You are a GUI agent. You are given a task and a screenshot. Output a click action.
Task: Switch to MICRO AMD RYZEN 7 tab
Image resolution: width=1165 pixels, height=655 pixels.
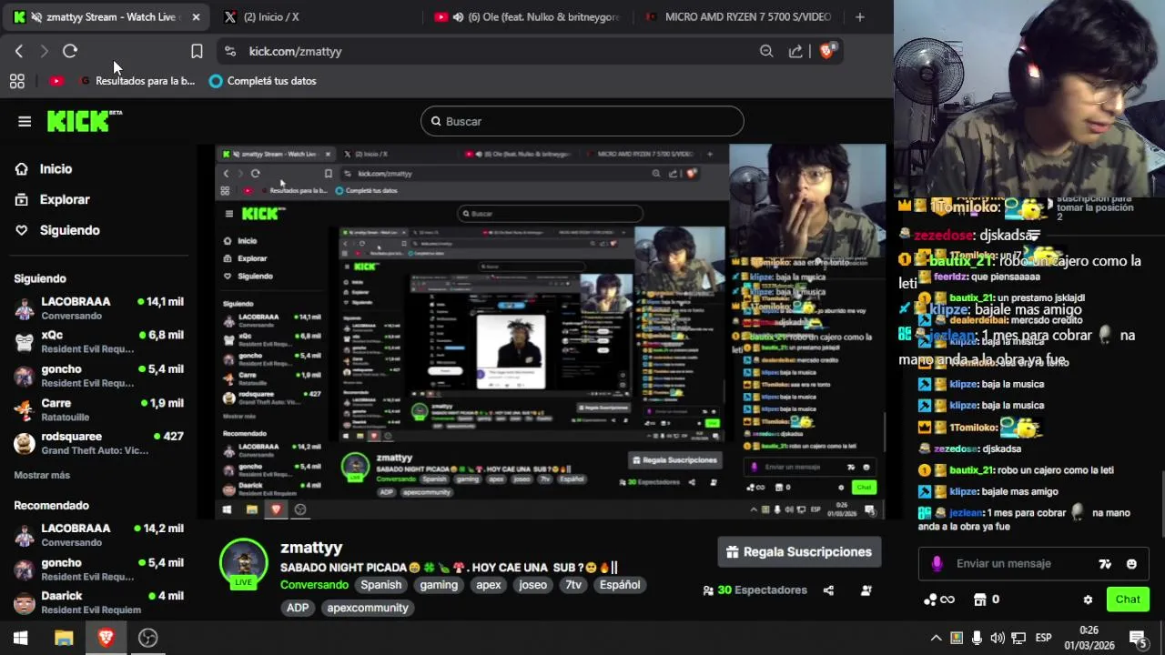(x=739, y=17)
